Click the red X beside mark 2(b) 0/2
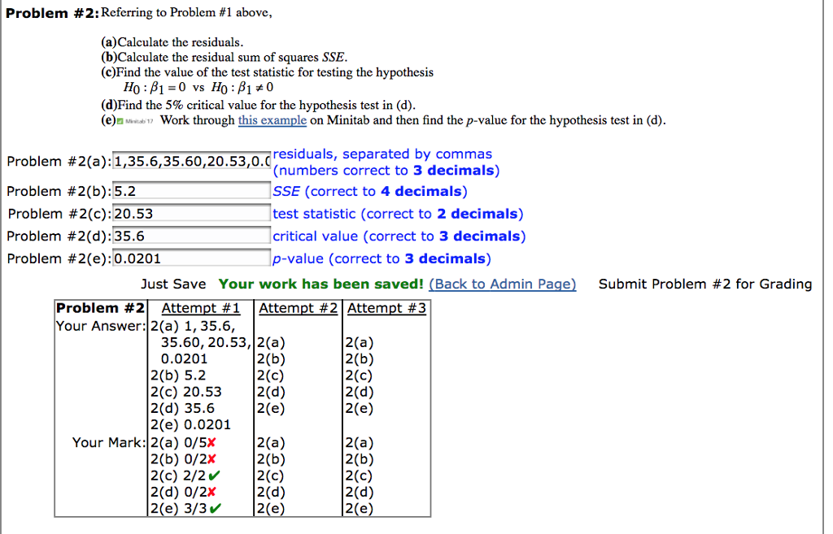The image size is (833, 534). click(211, 459)
